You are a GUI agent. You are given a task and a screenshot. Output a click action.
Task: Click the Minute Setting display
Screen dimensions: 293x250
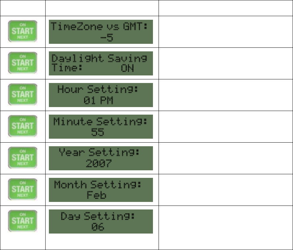[101, 126]
